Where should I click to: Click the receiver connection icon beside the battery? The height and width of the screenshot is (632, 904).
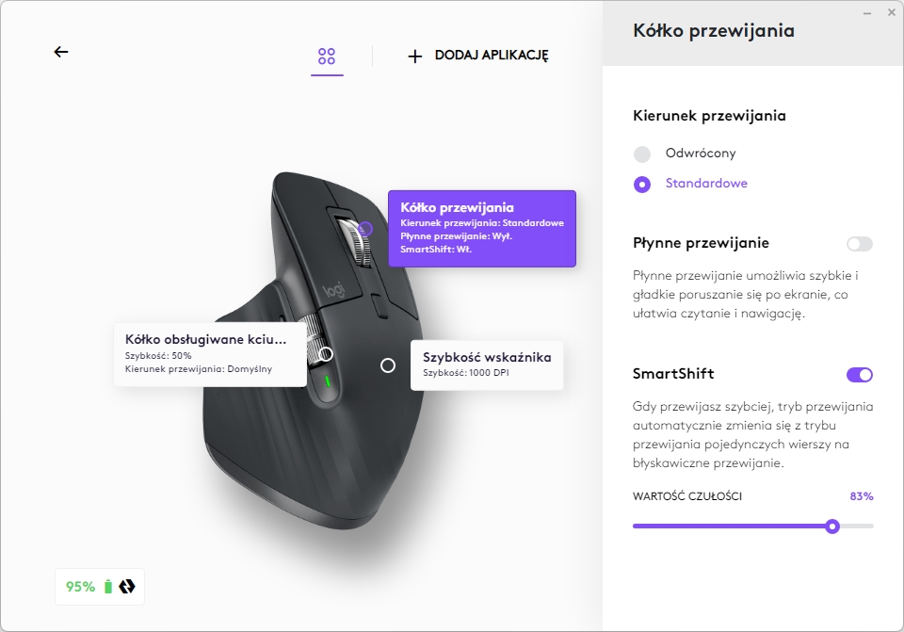(127, 587)
